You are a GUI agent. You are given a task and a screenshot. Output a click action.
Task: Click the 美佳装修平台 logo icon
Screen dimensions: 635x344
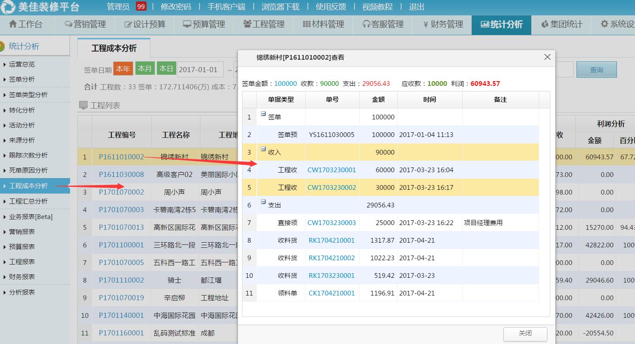pyautogui.click(x=7, y=6)
